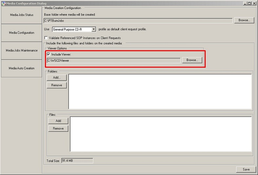The width and height of the screenshot is (258, 175).
Task: Browse for the viewer folder location
Action: click(x=192, y=60)
